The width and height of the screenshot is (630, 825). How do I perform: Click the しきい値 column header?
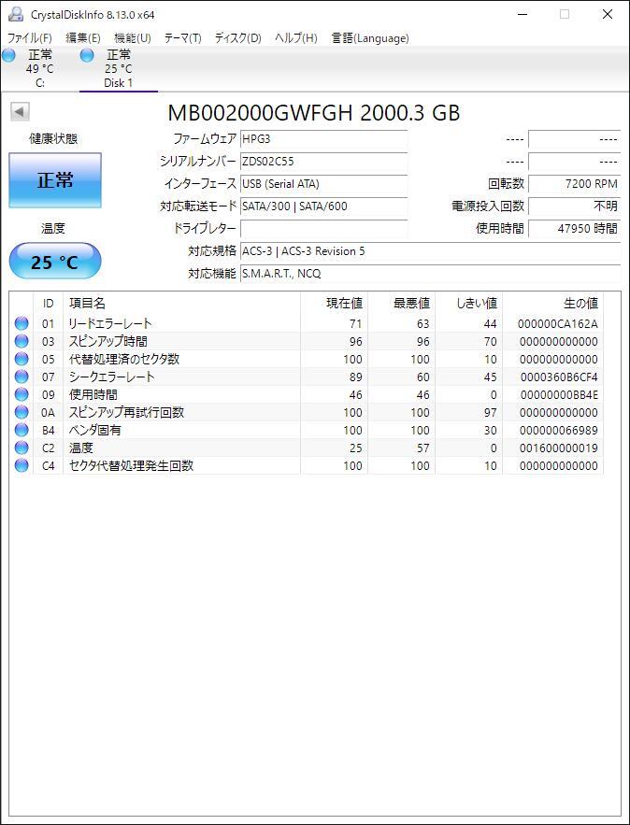click(x=468, y=304)
